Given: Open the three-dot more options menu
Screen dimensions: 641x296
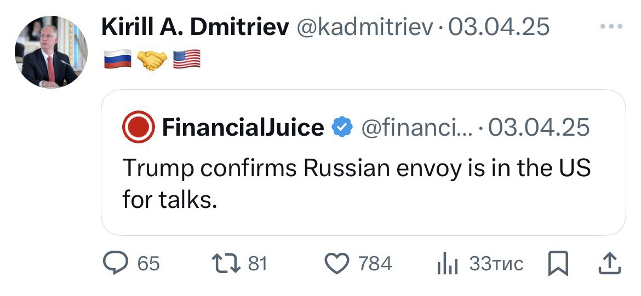Looking at the screenshot, I should [612, 26].
